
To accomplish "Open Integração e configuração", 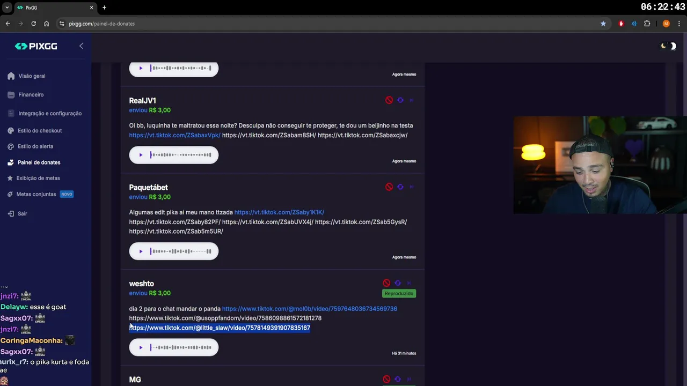I will pyautogui.click(x=50, y=114).
